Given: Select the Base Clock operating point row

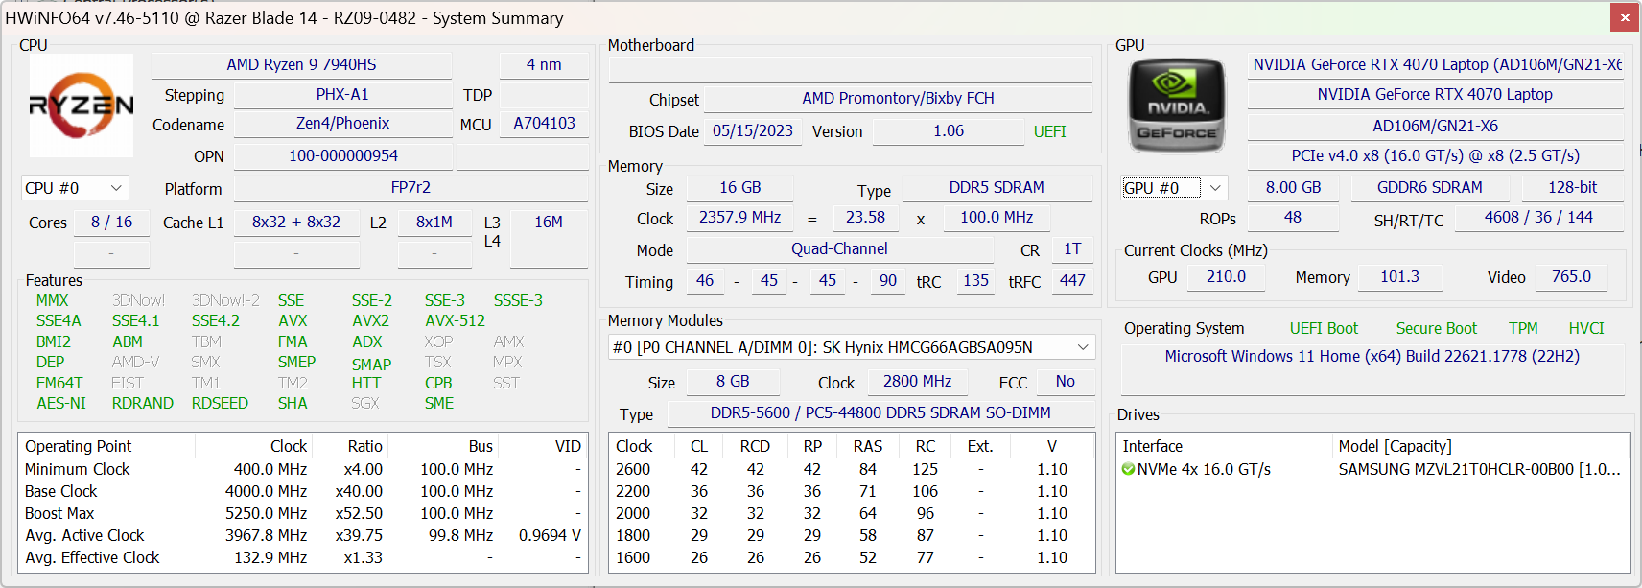Looking at the screenshot, I should pyautogui.click(x=302, y=491).
